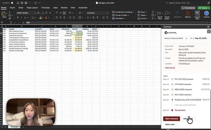Click the Name Box showing F3
The height and width of the screenshot is (130, 211).
coord(5,23)
